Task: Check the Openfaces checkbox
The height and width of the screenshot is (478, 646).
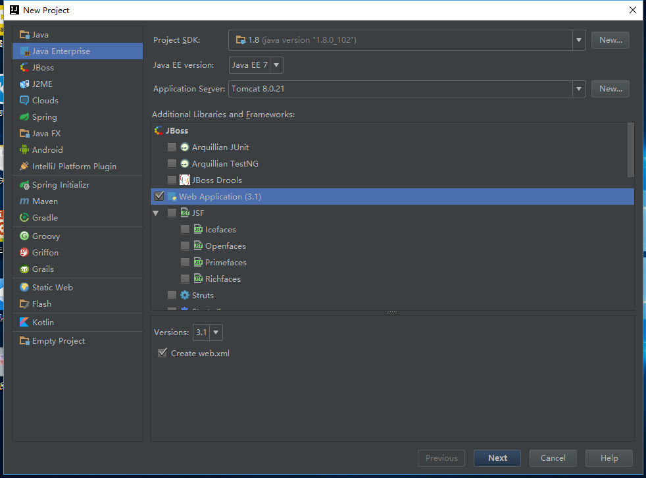Action: pos(185,246)
